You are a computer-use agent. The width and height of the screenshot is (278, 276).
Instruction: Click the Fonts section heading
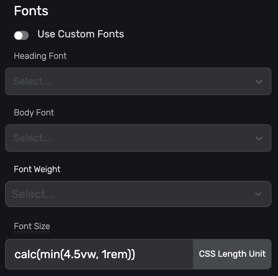tap(31, 11)
